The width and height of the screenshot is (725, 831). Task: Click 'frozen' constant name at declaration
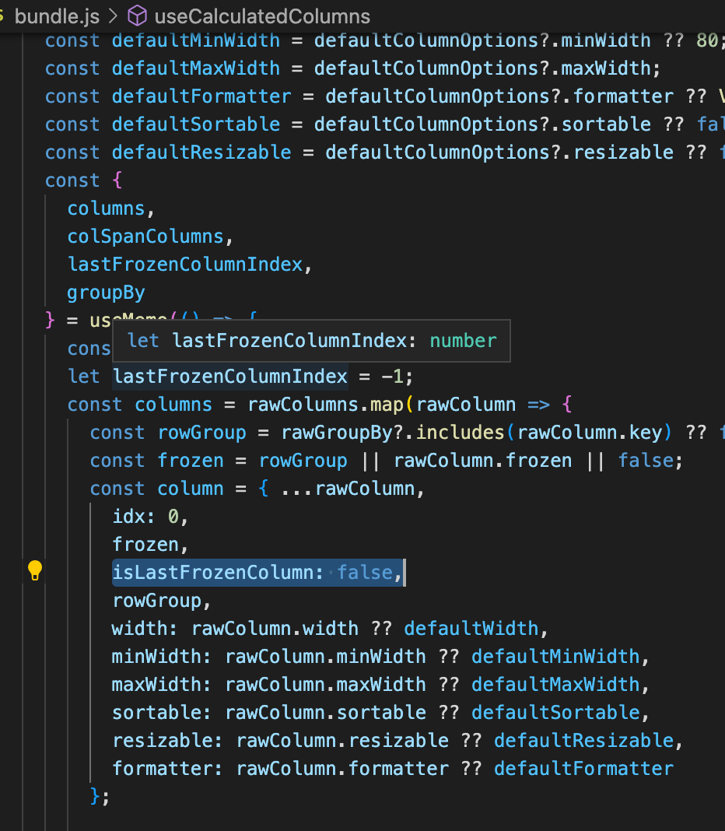point(191,461)
